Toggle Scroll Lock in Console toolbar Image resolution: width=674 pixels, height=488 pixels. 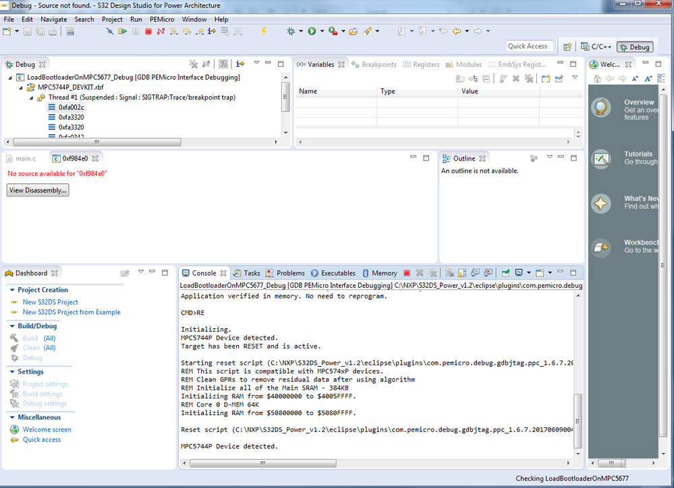coord(463,273)
